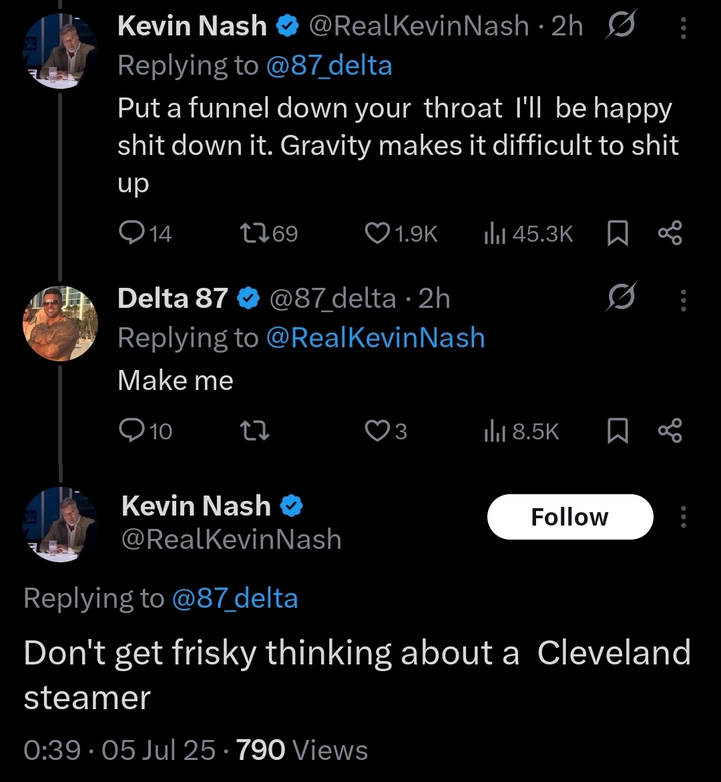View analytics showing 8.5K views
The height and width of the screenshot is (782, 721).
tap(493, 431)
